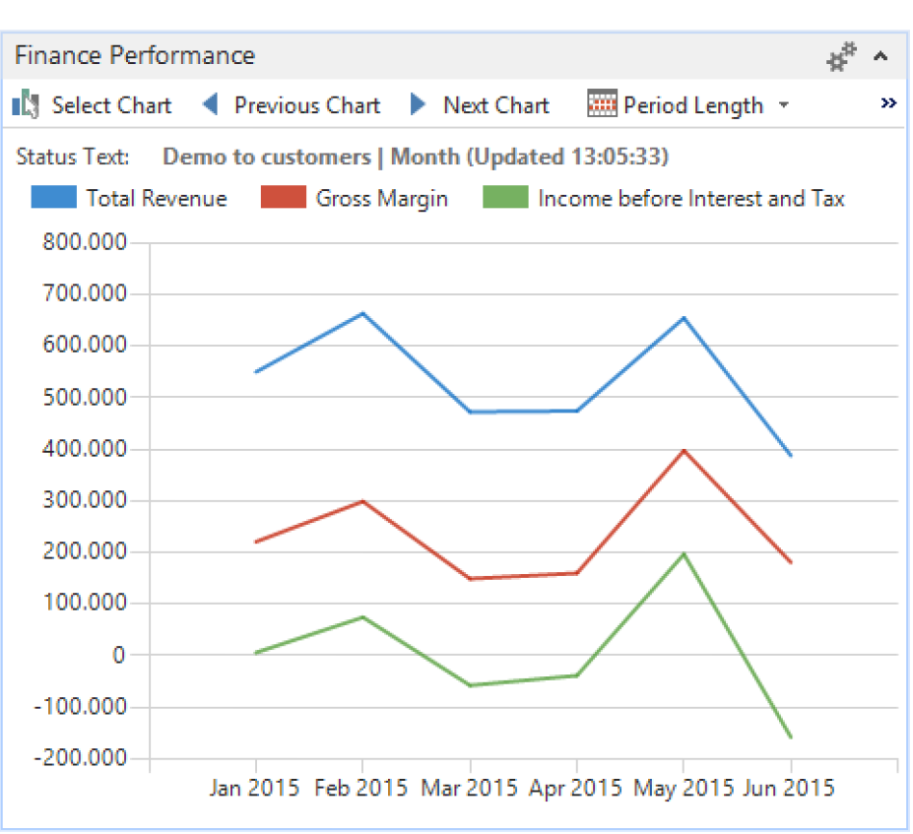Click the Select Chart label

click(111, 105)
